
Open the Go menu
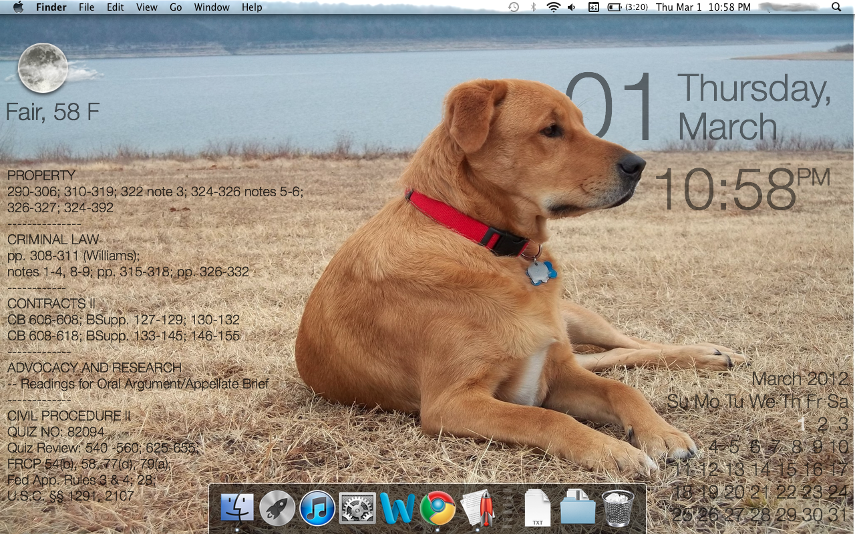click(176, 7)
